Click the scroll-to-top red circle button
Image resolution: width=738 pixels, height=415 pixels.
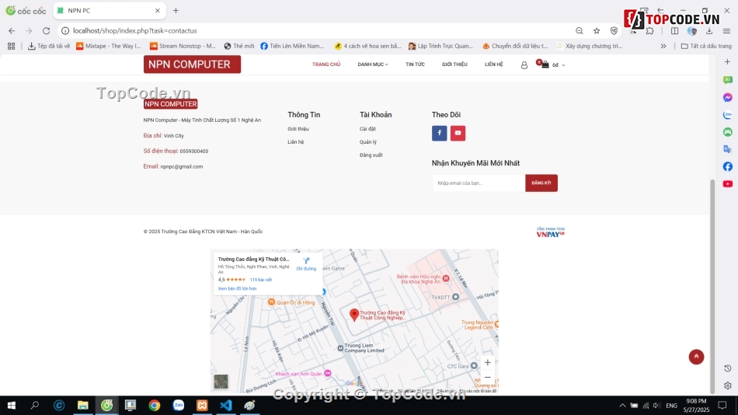696,357
